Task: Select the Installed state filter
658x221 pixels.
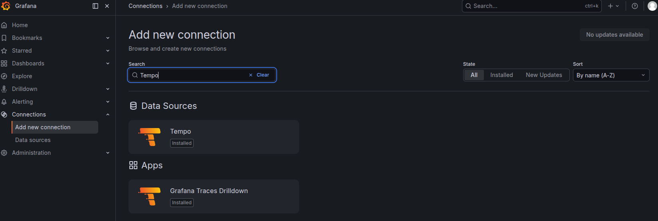Action: click(x=501, y=75)
